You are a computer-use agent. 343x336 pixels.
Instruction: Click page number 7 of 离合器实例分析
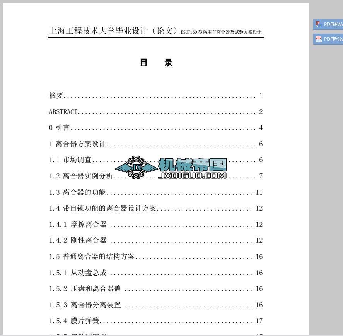[x=261, y=176]
